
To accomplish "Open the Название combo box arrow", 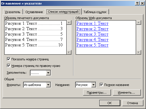I will [94, 85].
